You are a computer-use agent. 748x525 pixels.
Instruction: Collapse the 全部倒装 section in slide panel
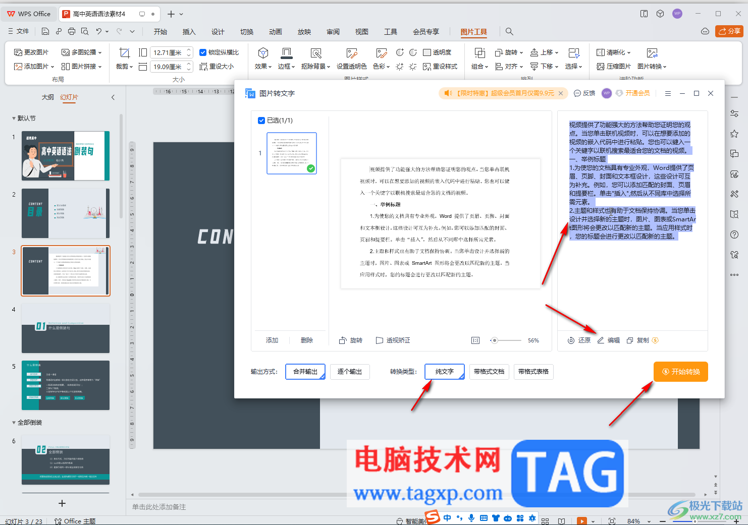click(14, 423)
